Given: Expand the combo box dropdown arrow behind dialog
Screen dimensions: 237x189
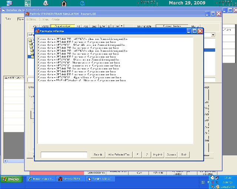Looking at the screenshot, I should pyautogui.click(x=213, y=35).
